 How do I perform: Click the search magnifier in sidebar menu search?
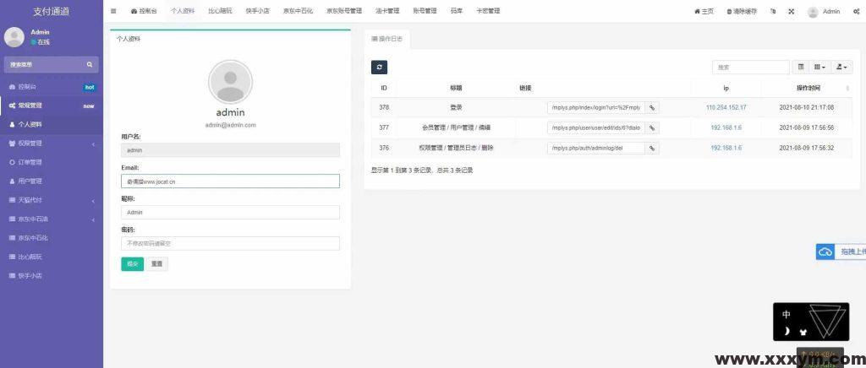pyautogui.click(x=89, y=64)
